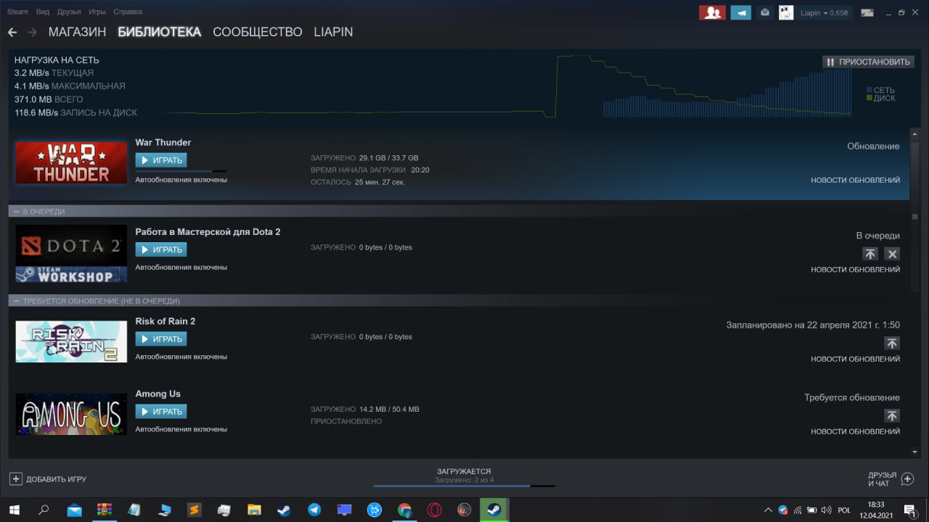The image size is (929, 522).
Task: Collapse ТРЕБУЕТСЯ ОБНОВЛЕНИЕ (НЕ В ОЧЕРЕДИ) section
Action: click(x=16, y=301)
